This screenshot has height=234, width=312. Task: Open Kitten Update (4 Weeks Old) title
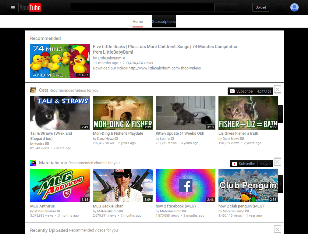(180, 133)
